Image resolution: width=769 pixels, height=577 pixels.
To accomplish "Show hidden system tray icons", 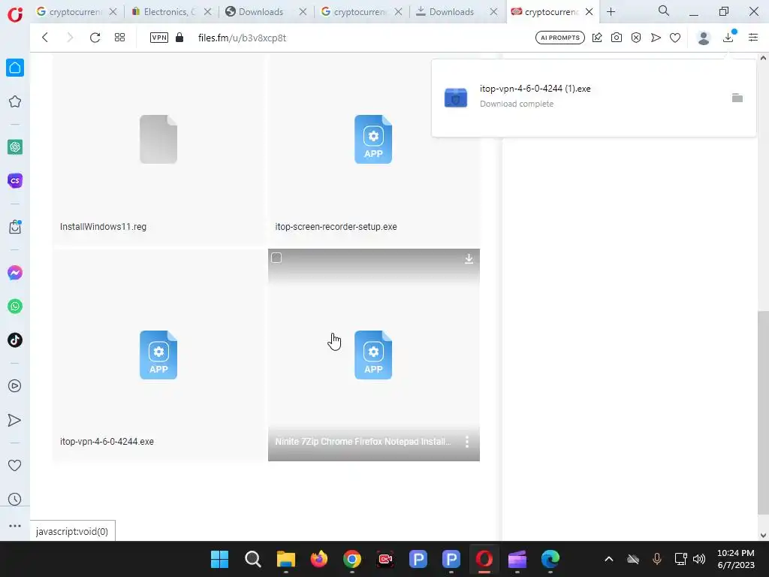I will point(608,559).
